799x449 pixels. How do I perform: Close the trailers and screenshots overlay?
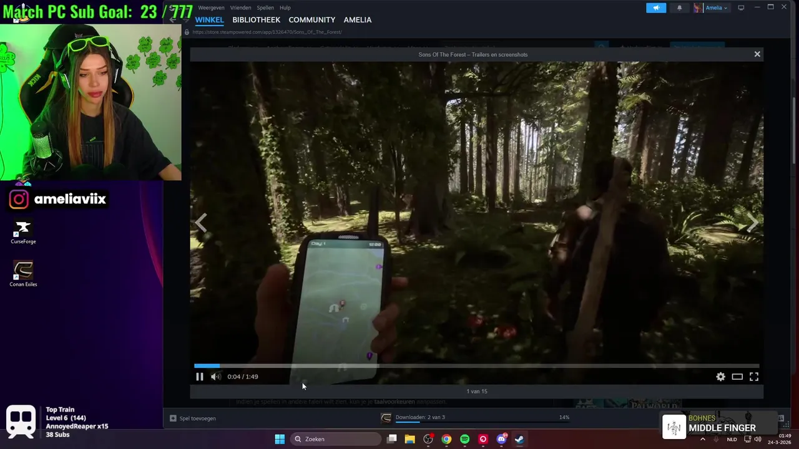tap(757, 54)
